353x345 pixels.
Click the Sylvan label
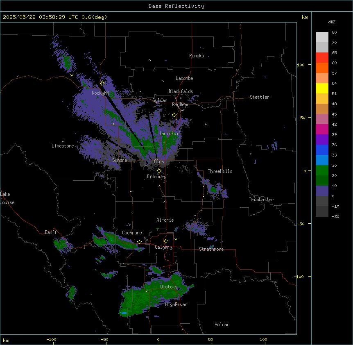[160, 100]
